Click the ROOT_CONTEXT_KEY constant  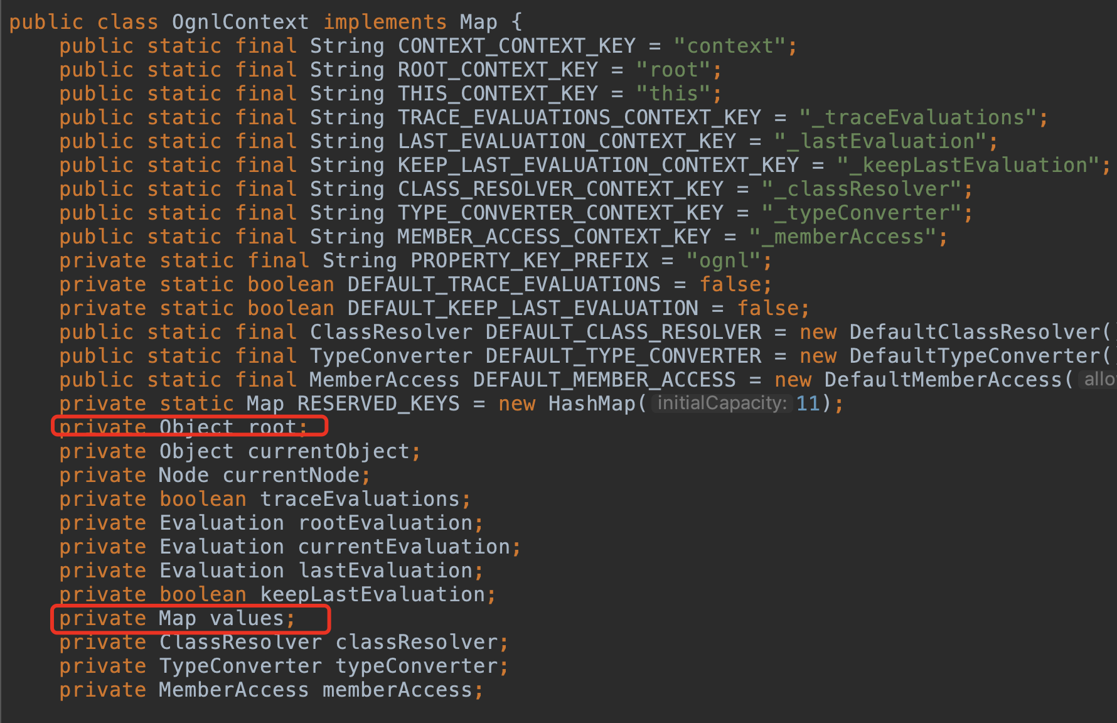click(498, 70)
